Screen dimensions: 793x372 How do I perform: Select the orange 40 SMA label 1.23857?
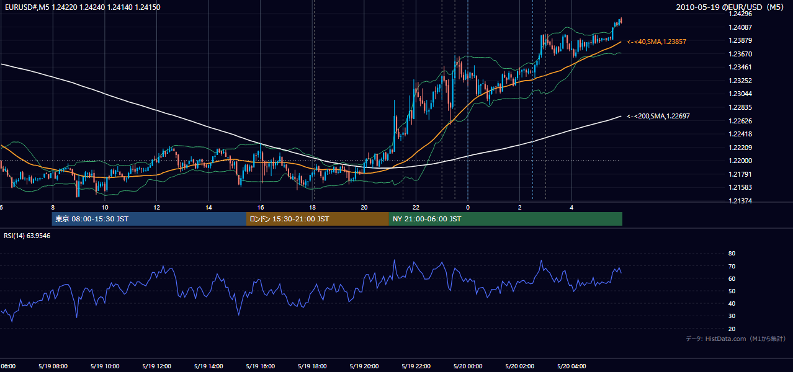[x=656, y=42]
